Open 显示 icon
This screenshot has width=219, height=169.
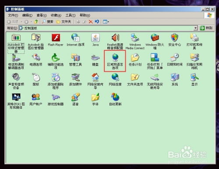click(194, 77)
